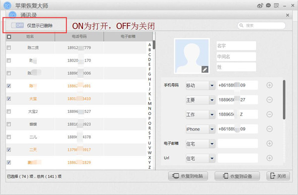Open the iPhone phone type dropdown
Image resolution: width=298 pixels, height=195 pixels.
tap(201, 129)
